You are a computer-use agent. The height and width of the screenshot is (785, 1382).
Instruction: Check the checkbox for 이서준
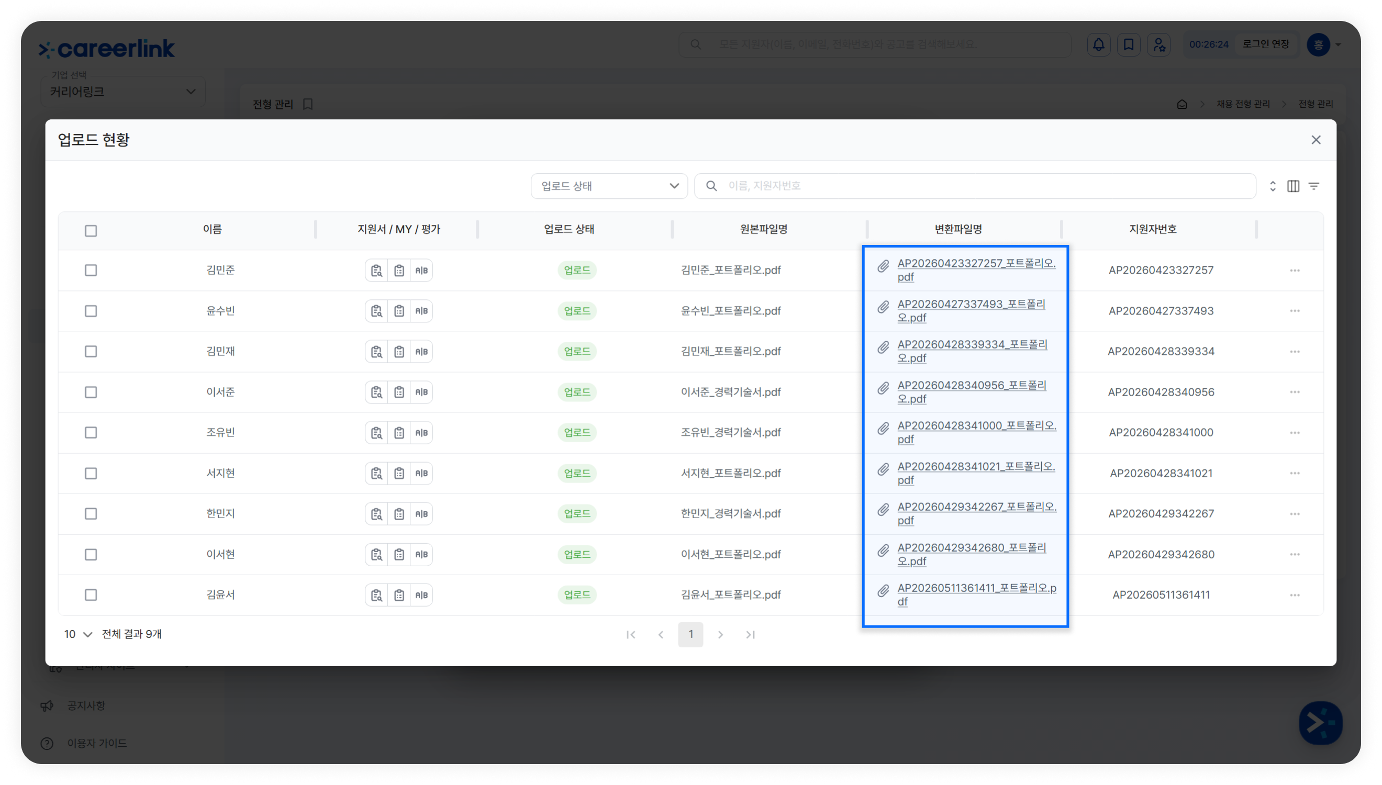pyautogui.click(x=91, y=392)
